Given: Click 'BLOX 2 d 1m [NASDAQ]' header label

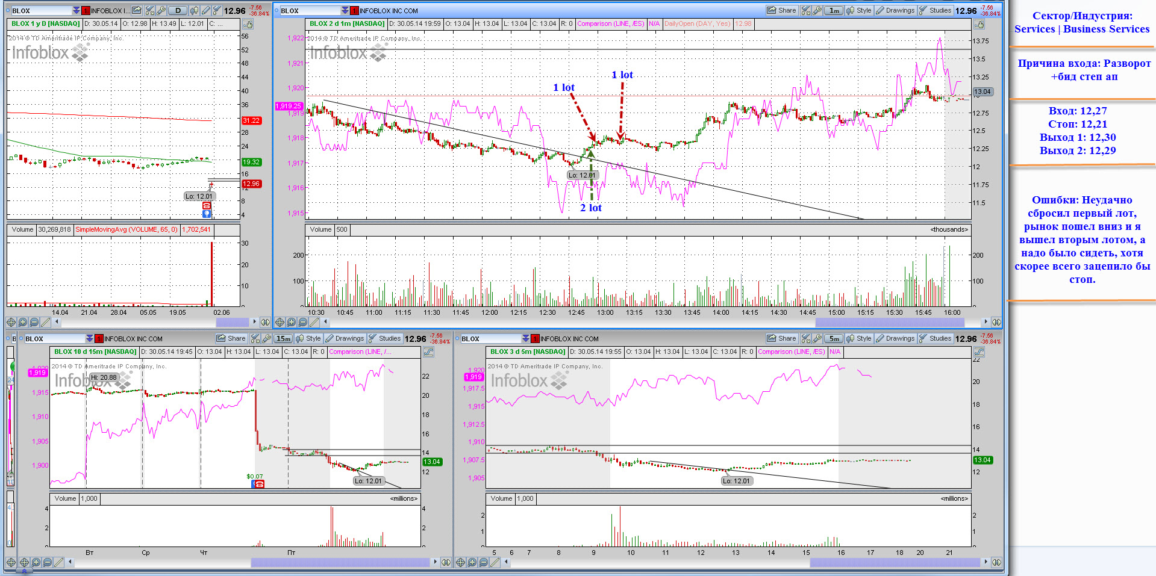Looking at the screenshot, I should tap(346, 24).
